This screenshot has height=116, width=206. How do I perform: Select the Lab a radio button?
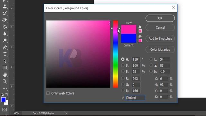tap(151, 65)
